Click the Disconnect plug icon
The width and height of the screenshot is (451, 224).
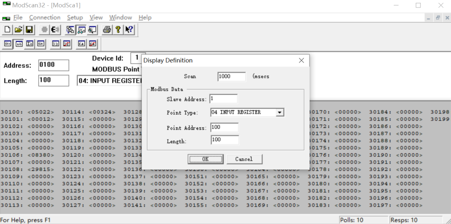tap(55, 30)
